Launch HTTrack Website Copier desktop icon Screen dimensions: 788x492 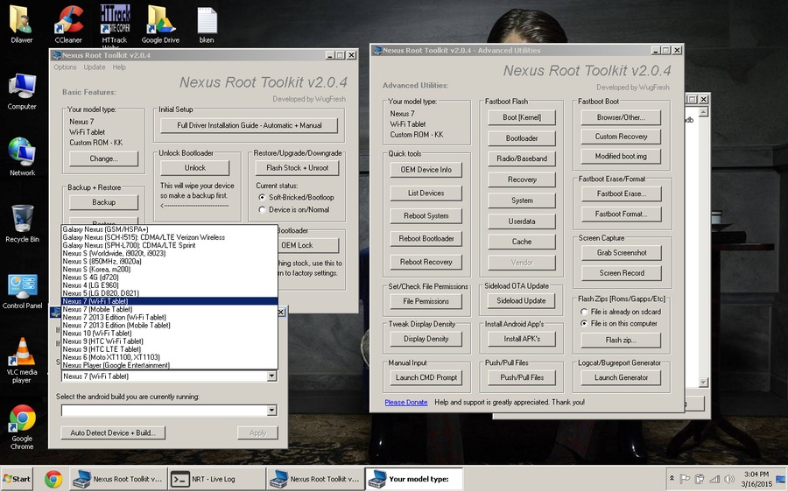115,25
